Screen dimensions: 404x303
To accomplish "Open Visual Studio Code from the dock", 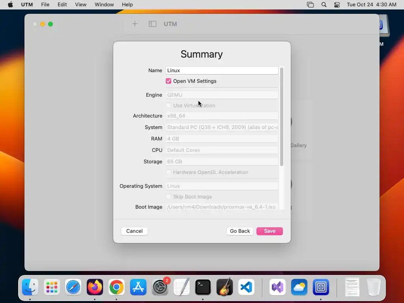I will click(246, 287).
